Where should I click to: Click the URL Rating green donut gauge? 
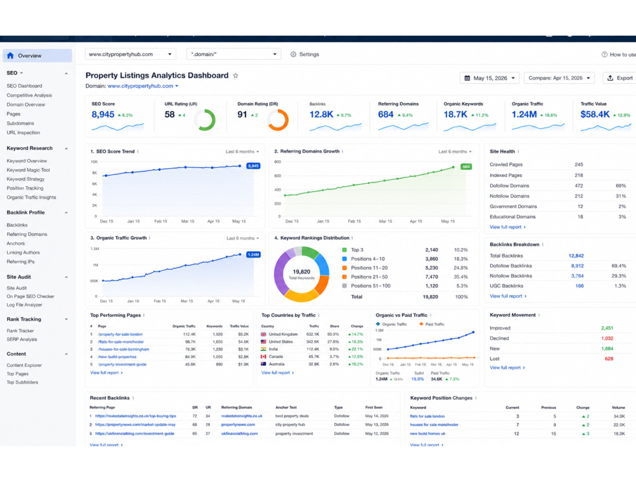205,120
